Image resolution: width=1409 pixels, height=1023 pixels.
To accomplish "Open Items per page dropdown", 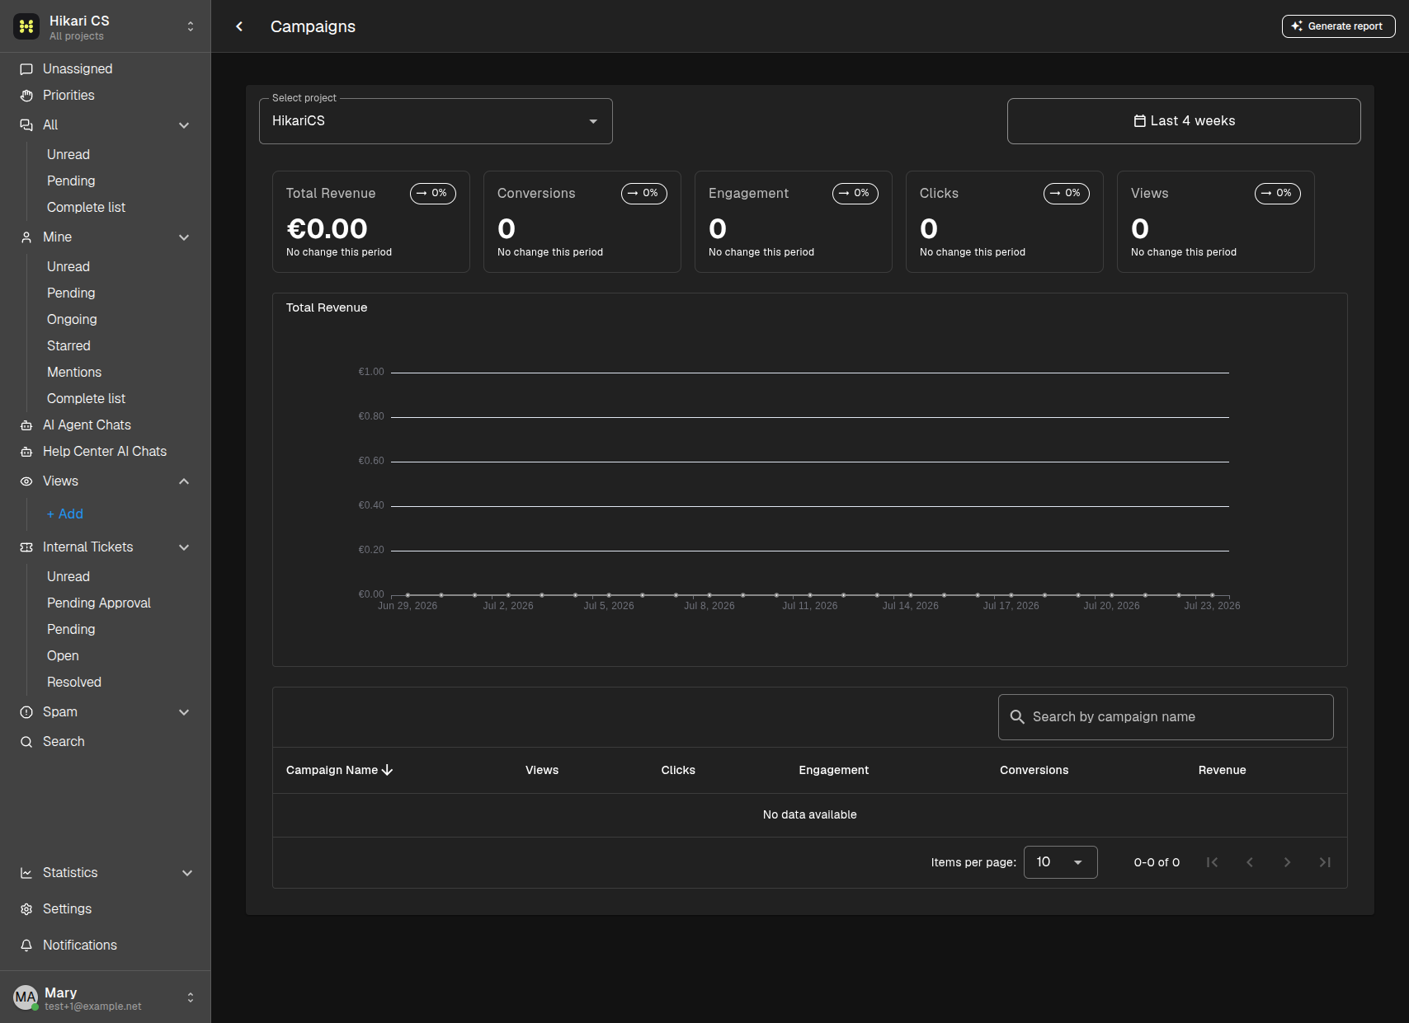I will 1061,862.
